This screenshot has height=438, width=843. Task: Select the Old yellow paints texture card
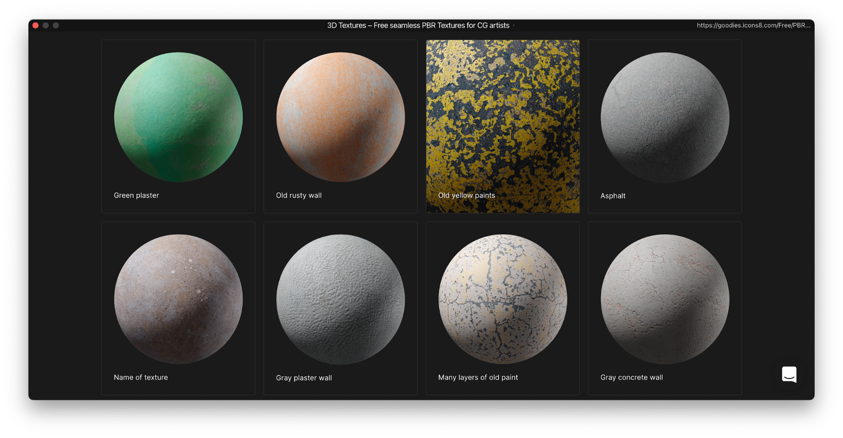503,126
